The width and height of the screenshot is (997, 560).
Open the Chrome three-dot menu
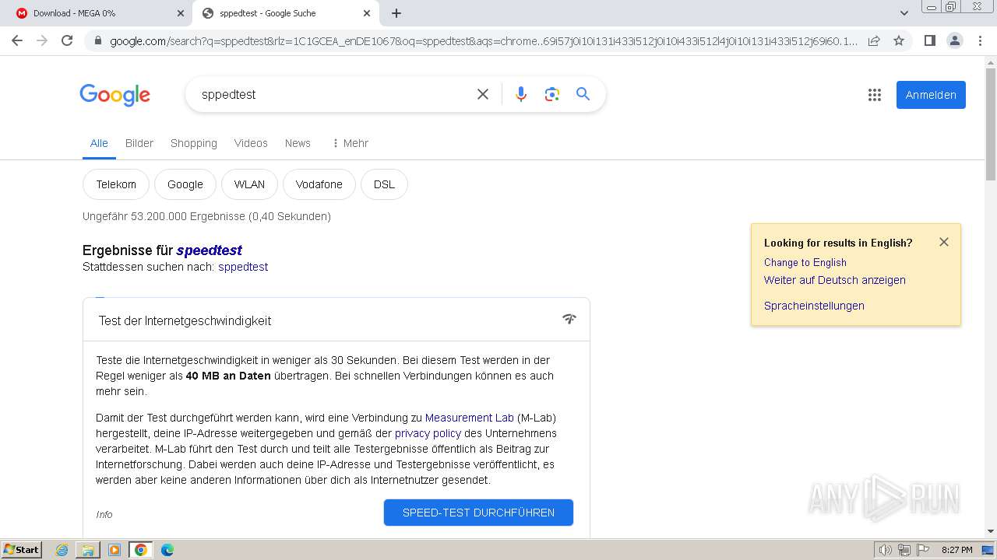[980, 40]
